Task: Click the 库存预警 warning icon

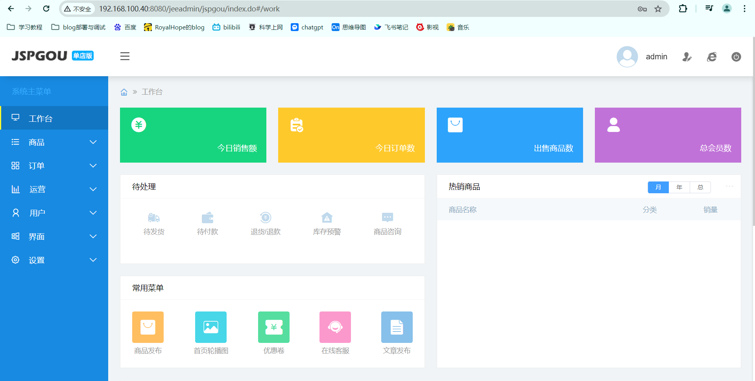Action: pos(327,218)
